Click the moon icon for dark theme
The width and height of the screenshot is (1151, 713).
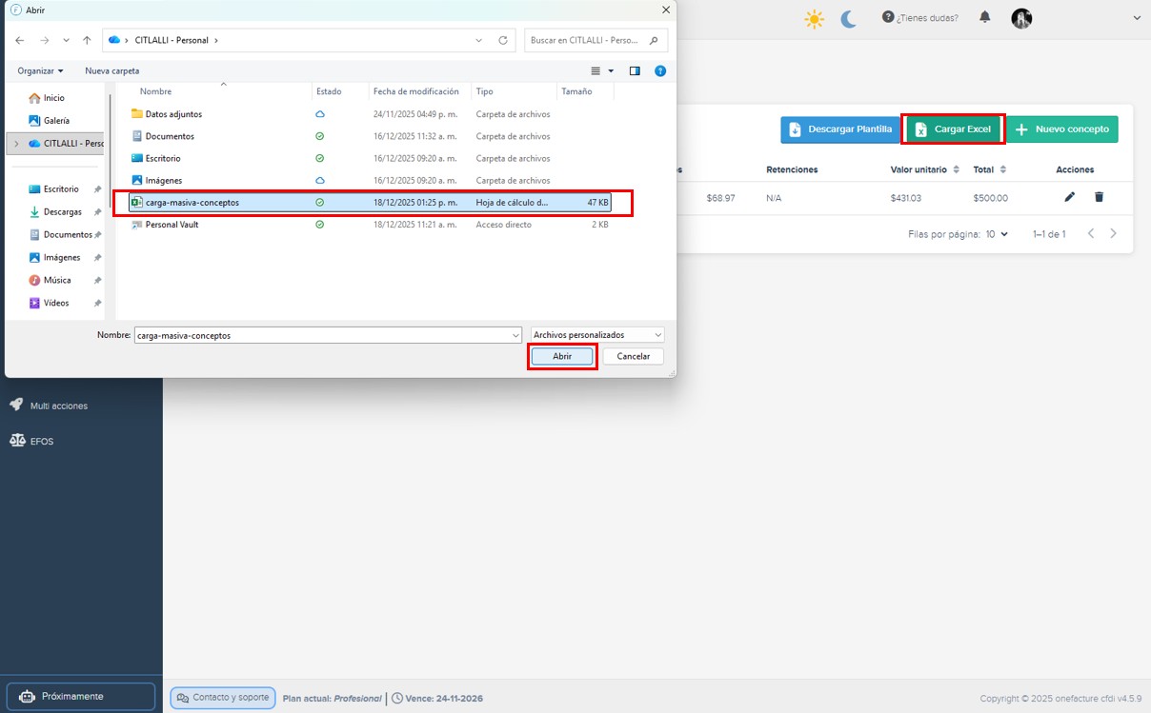[x=848, y=17]
